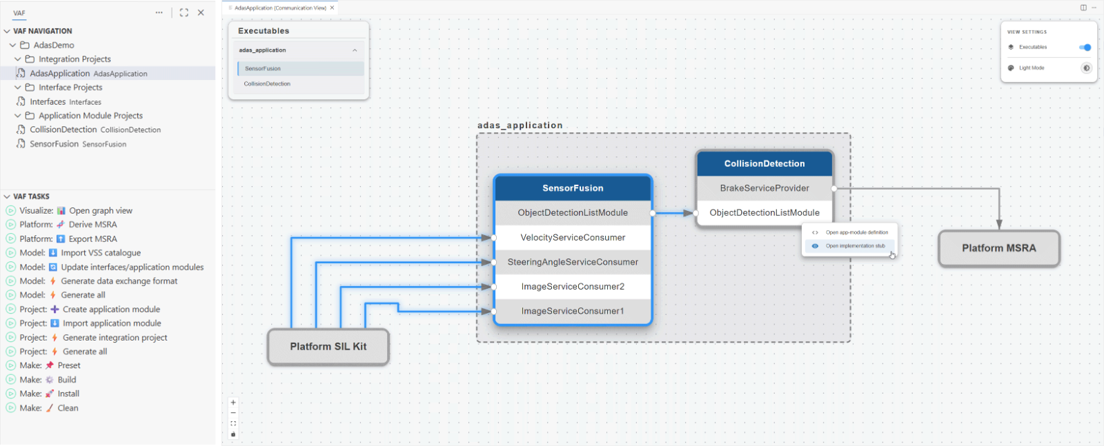Switch to AdasApplication (Communication View) tab
Viewport: 1104px width, 446px height.
pyautogui.click(x=280, y=8)
